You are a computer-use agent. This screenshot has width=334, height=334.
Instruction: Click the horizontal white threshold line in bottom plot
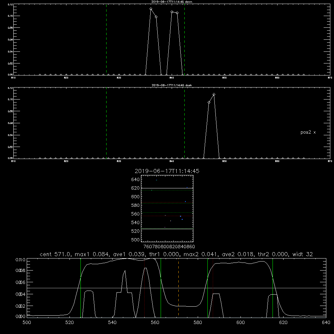pos(176,288)
